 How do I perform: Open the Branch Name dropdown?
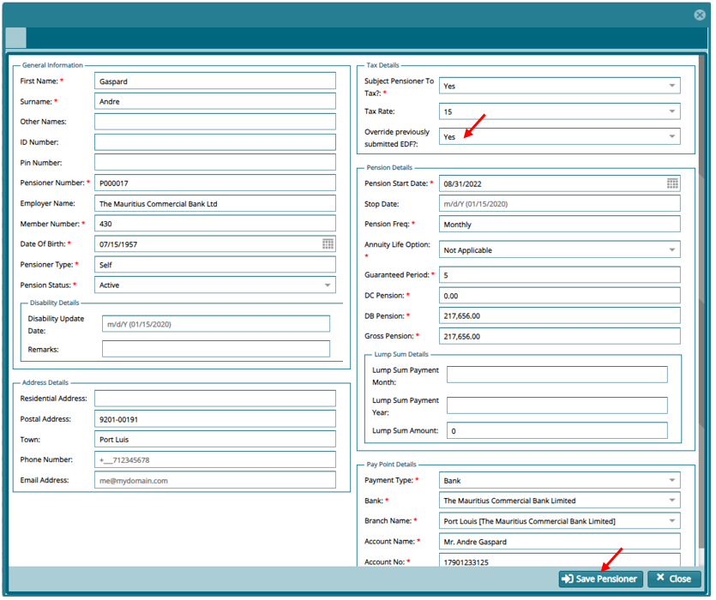pyautogui.click(x=671, y=521)
